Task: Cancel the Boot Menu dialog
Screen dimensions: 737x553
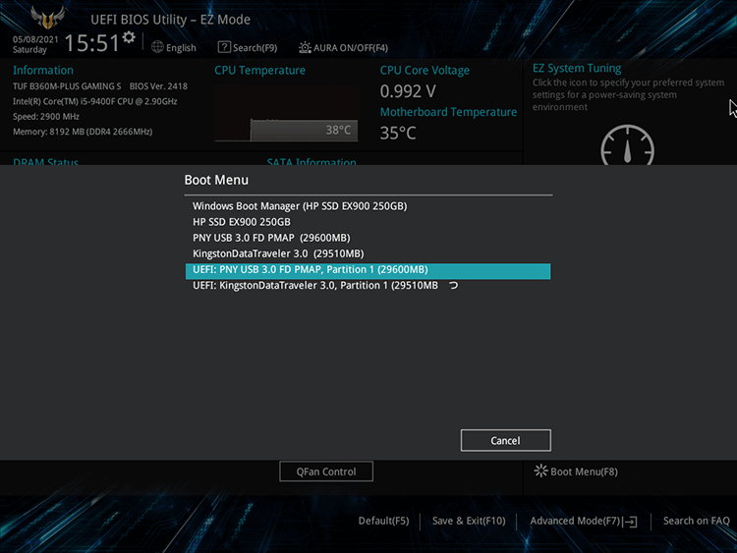Action: point(506,440)
